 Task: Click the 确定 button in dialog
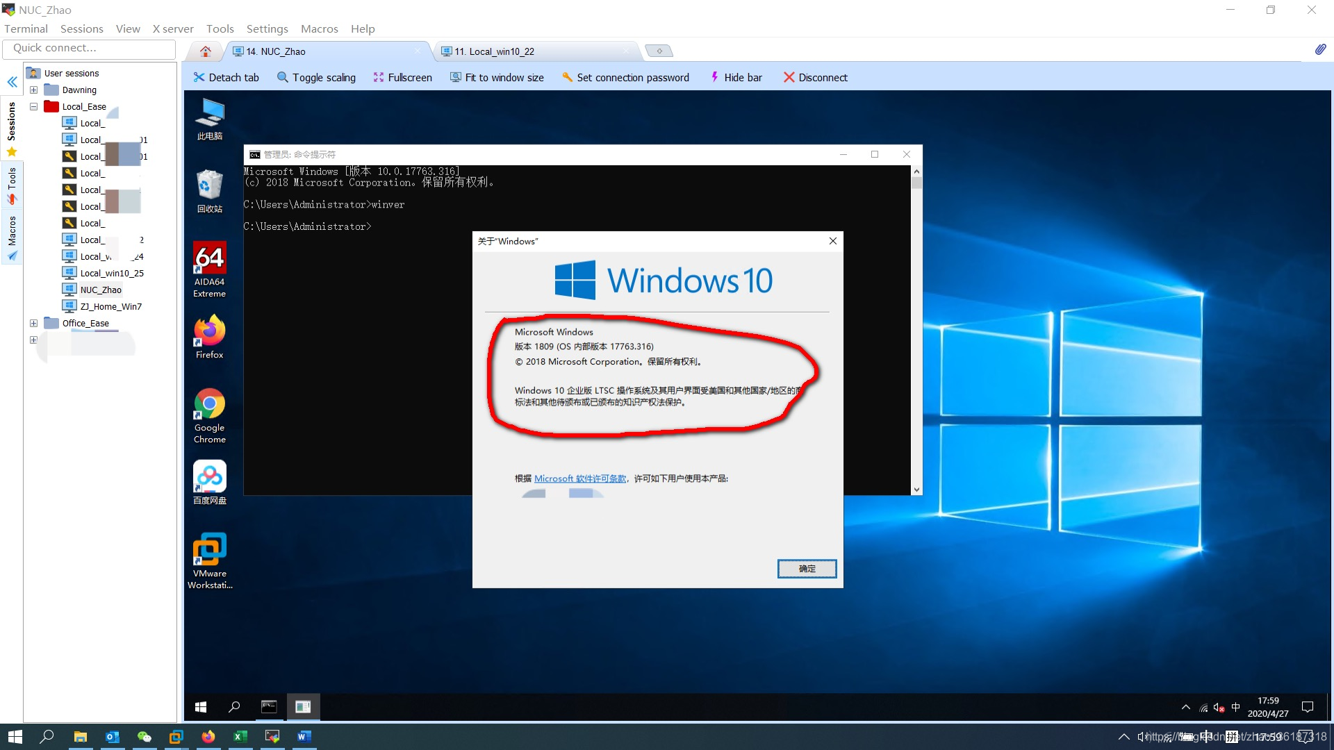pyautogui.click(x=807, y=569)
